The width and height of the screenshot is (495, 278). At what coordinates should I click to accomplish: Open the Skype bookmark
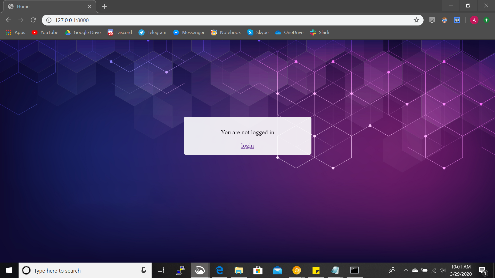coord(258,32)
